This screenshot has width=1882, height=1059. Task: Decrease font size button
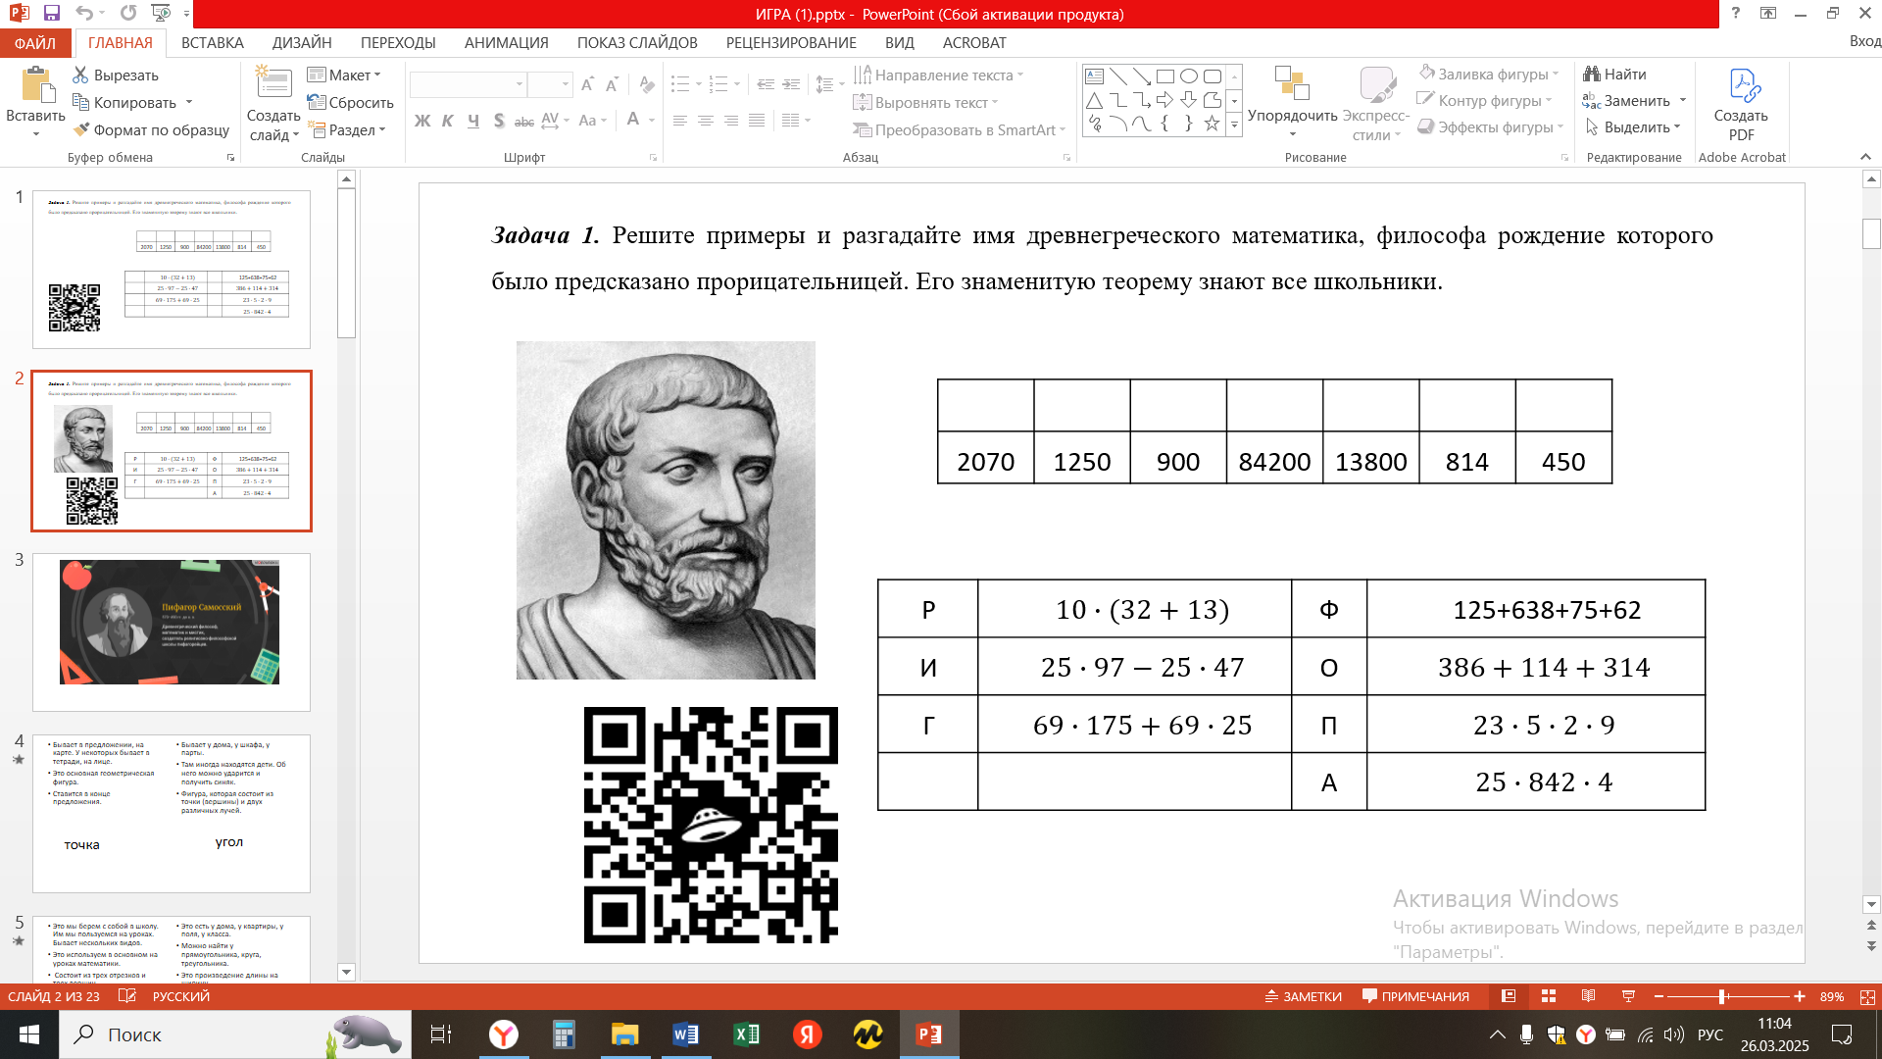coord(612,84)
